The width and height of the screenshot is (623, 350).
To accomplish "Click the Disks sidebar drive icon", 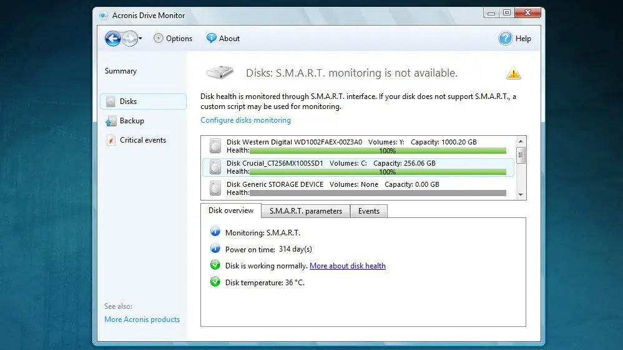I will coord(111,102).
